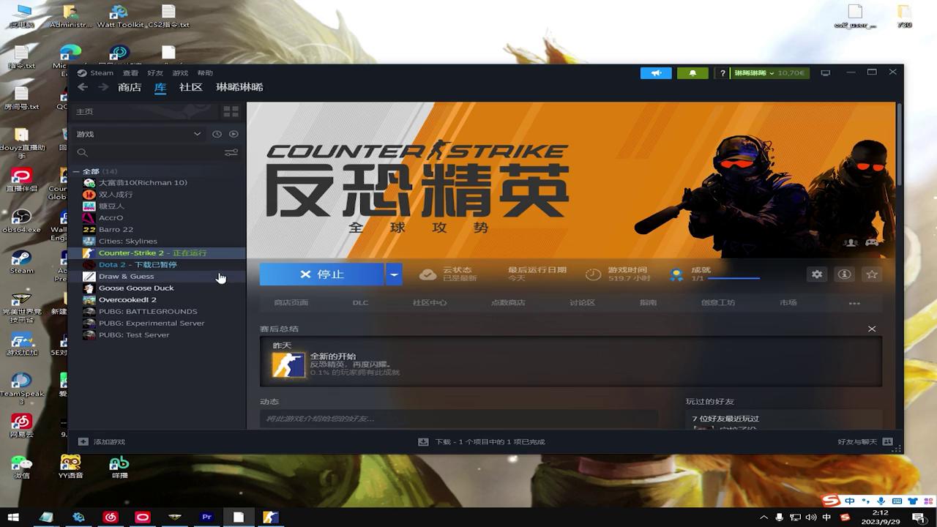Open the dropdown arrow beside the 停止 button
Screen dimensions: 937x527
394,274
